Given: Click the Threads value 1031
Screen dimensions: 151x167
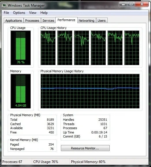Looking at the screenshot, I should coord(104,124).
